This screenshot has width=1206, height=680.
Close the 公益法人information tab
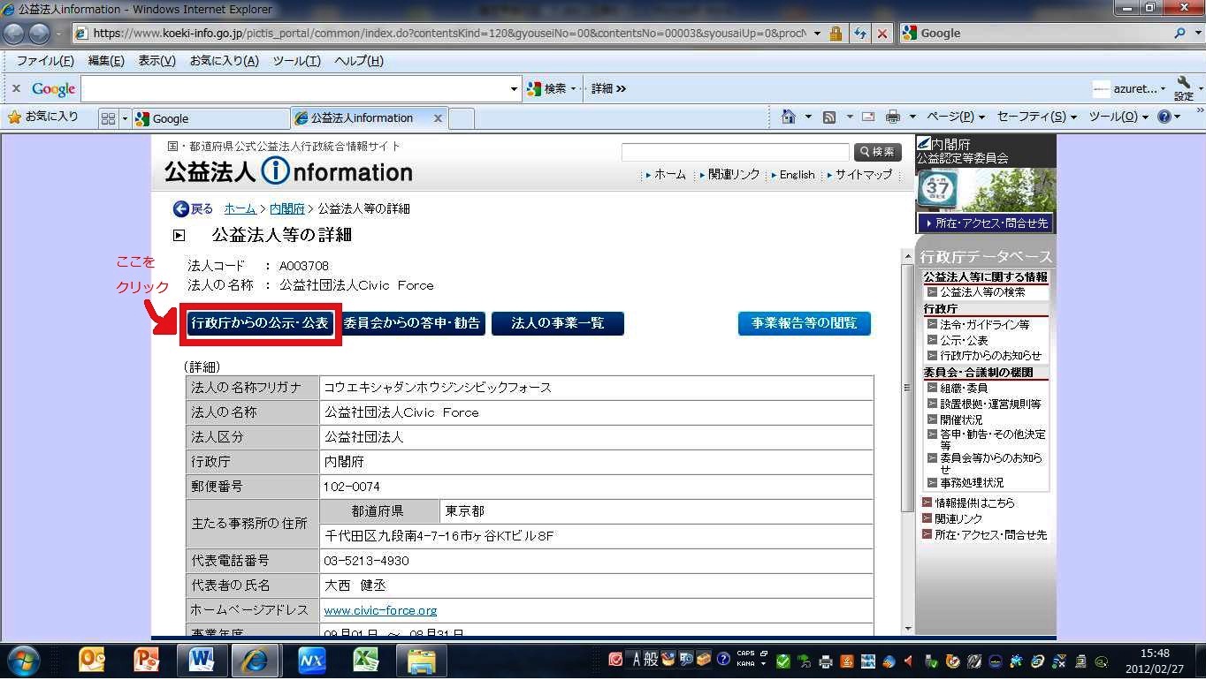[438, 118]
